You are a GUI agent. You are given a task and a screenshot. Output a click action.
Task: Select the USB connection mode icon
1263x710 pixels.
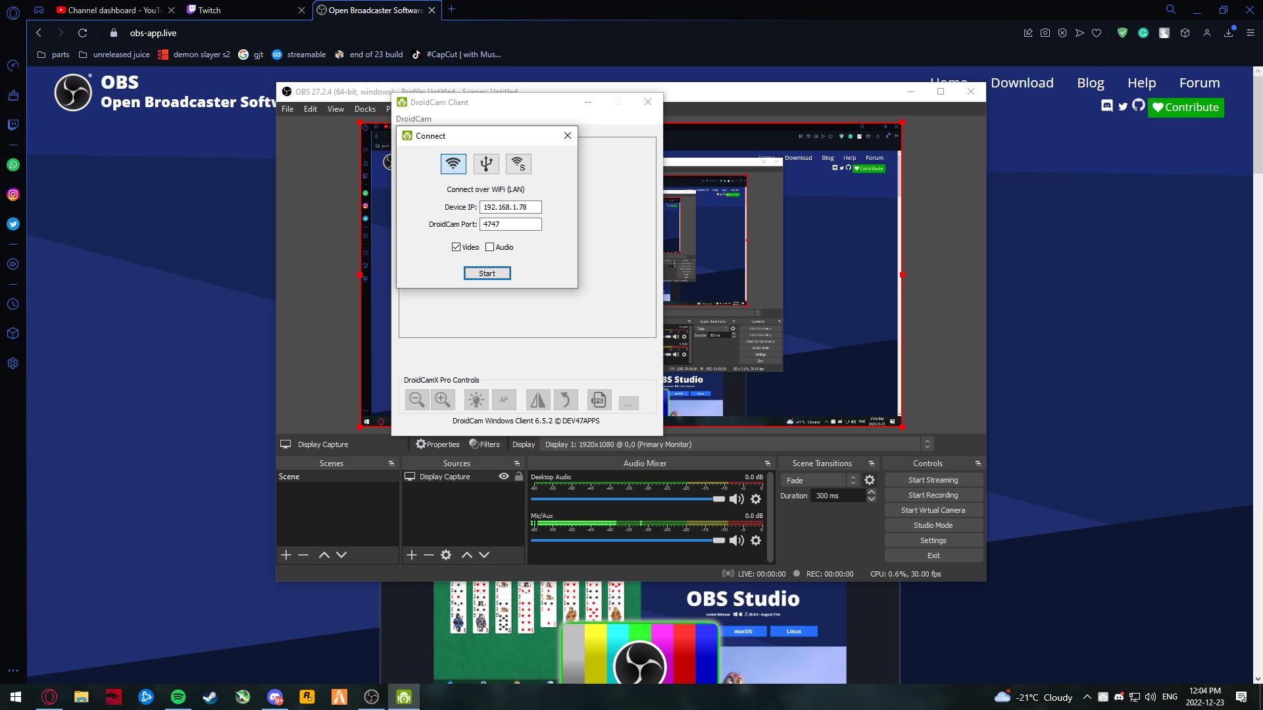[x=486, y=164]
